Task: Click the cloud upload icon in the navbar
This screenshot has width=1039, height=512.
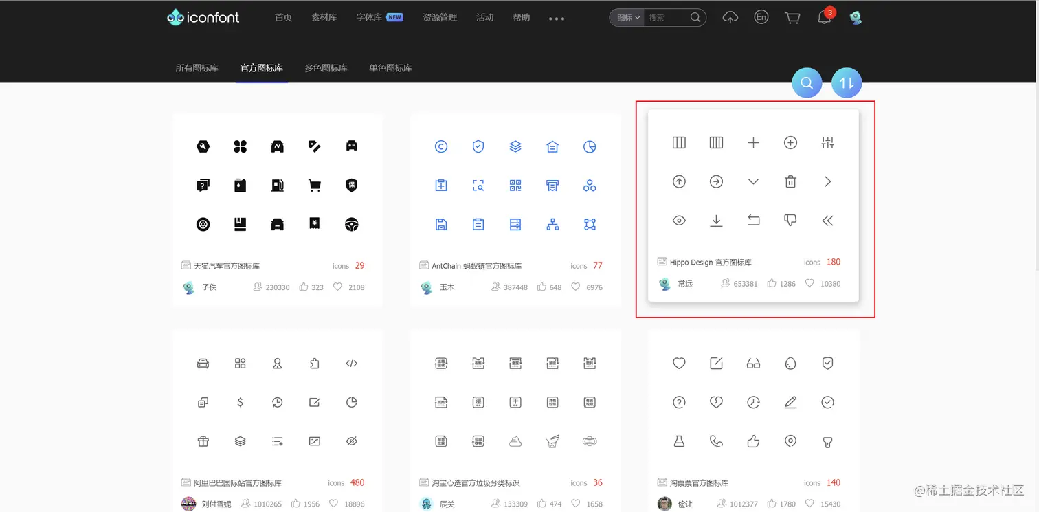Action: pos(730,17)
